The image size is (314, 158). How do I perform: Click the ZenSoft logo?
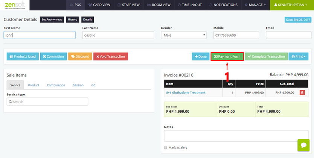(15, 5)
